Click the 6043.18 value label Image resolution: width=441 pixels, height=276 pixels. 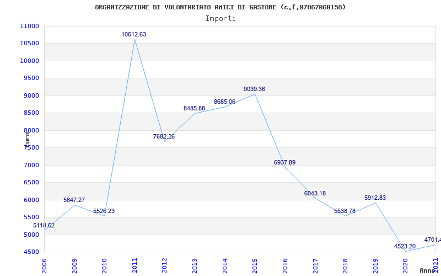pos(315,193)
